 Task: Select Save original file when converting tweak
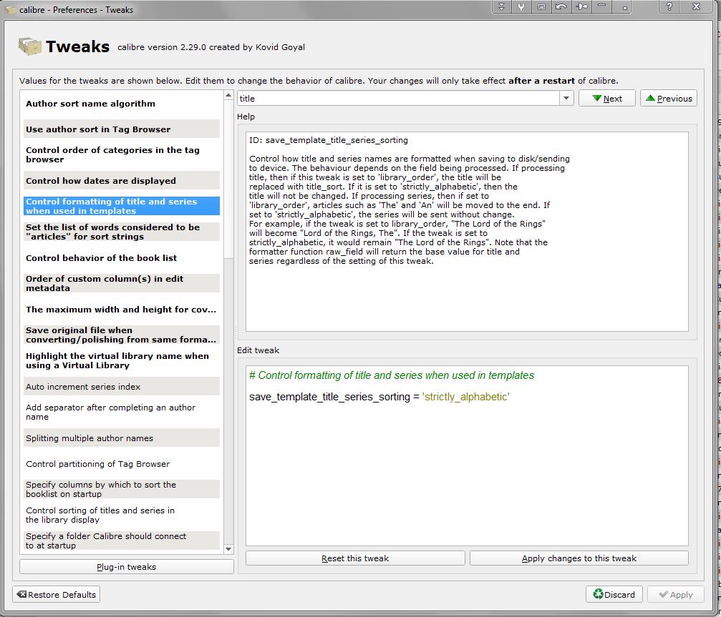coord(122,335)
